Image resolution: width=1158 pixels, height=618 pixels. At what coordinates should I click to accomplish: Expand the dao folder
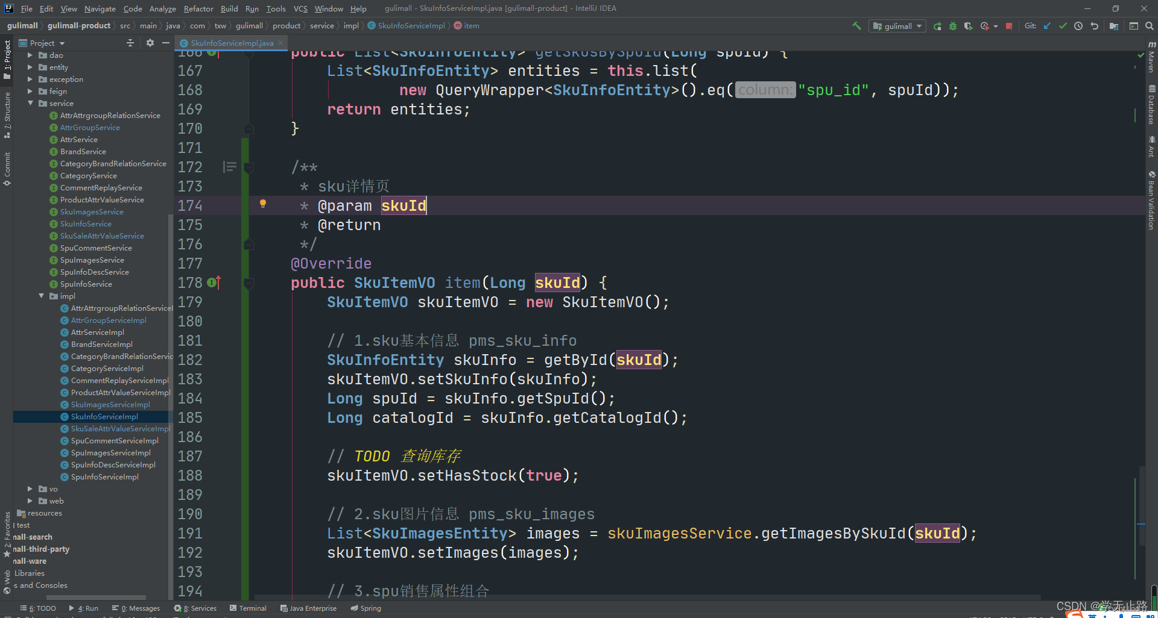(x=30, y=55)
